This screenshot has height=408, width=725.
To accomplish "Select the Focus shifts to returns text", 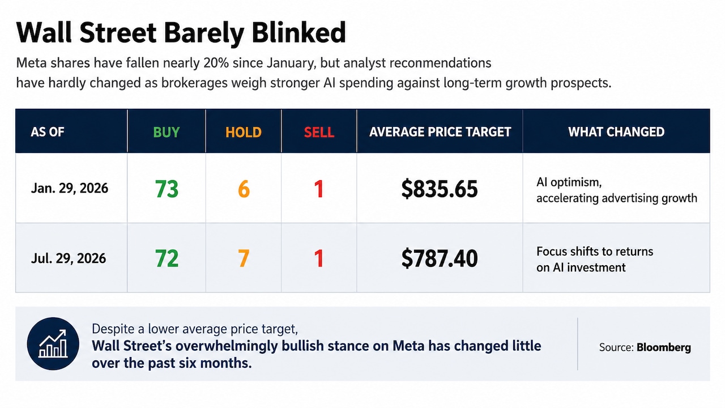I will tap(595, 260).
